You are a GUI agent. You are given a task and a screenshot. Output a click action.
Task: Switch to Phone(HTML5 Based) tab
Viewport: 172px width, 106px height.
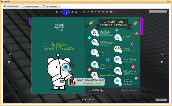32,6
